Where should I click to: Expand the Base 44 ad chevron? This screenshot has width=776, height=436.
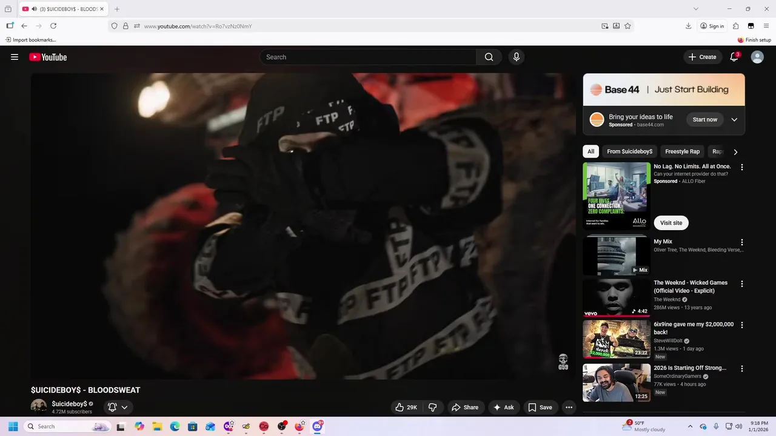click(734, 119)
